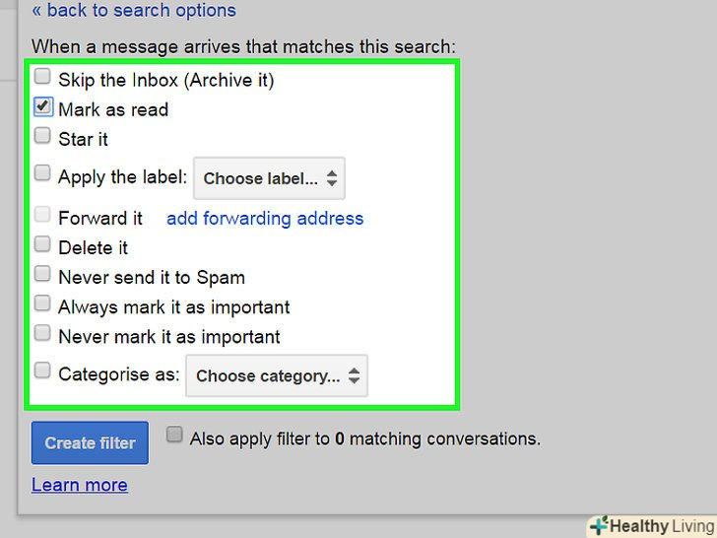Check the Categorise as checkbox

42,371
